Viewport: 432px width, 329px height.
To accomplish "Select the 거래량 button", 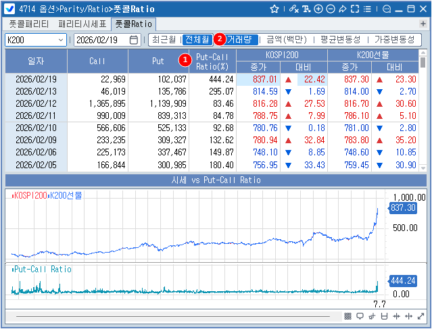I will [x=241, y=40].
